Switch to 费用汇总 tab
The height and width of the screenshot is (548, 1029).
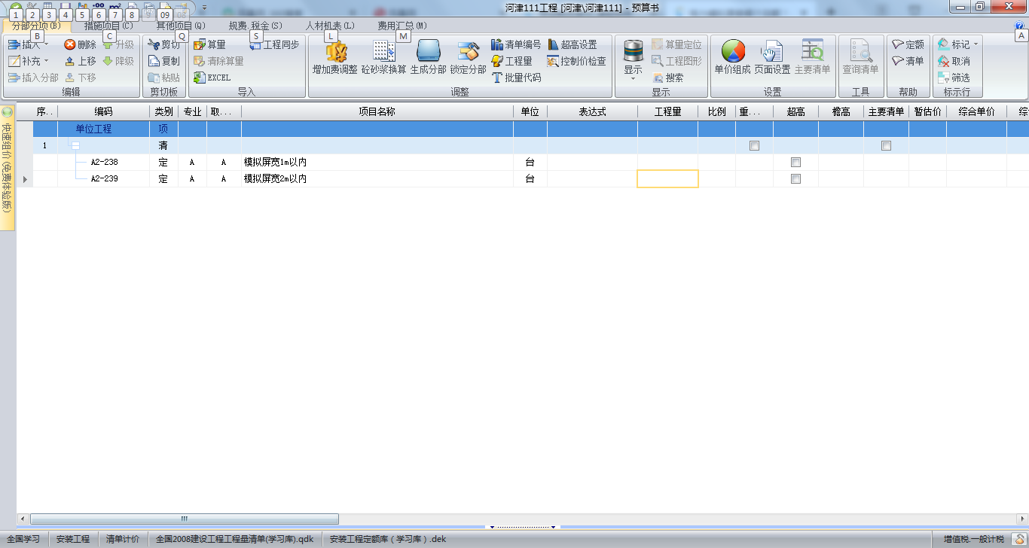coord(402,26)
